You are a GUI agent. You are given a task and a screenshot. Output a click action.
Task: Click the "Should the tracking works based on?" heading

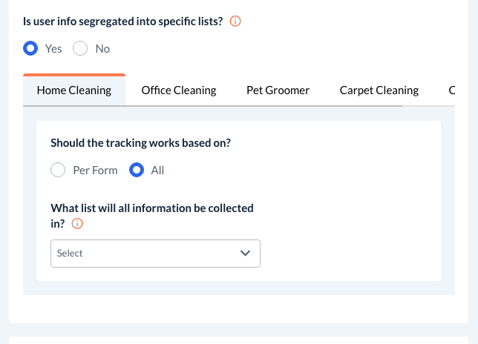click(x=140, y=143)
